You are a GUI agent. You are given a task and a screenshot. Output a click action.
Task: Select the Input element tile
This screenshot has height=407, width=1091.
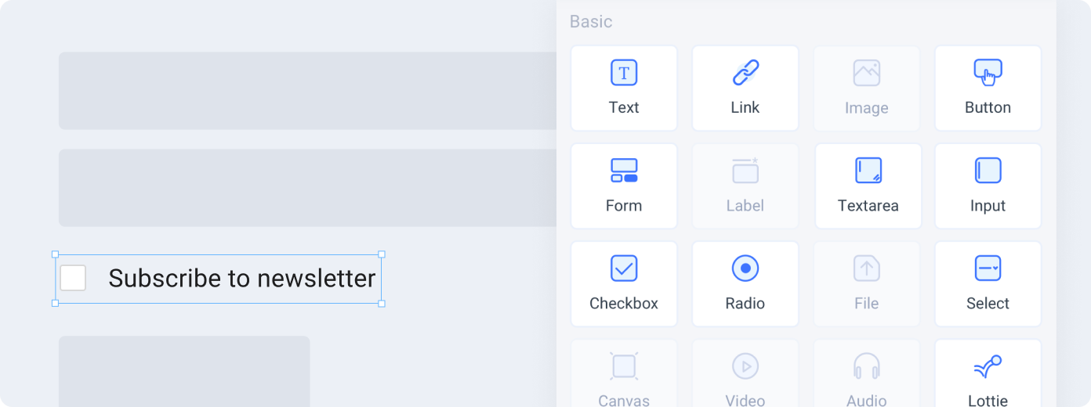tap(988, 185)
